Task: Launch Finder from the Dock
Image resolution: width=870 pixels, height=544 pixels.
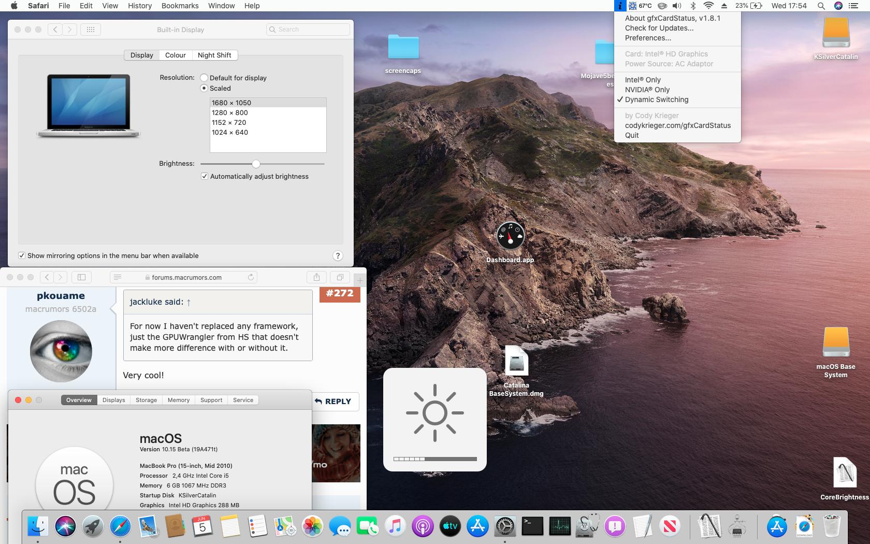Action: [x=38, y=526]
